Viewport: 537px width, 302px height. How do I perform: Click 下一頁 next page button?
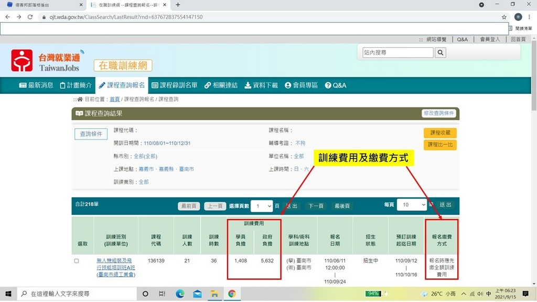click(x=316, y=206)
